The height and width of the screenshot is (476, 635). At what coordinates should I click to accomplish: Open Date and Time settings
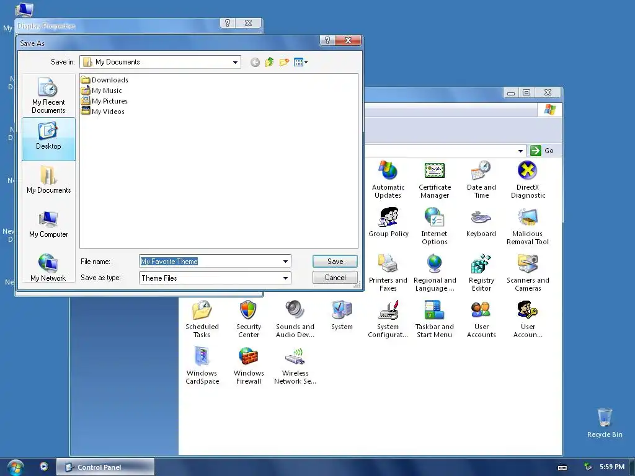[x=481, y=179]
